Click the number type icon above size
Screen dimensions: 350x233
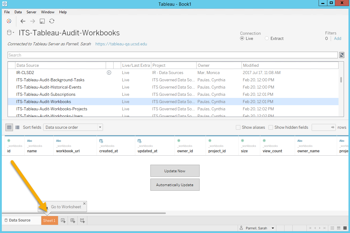[242, 141]
